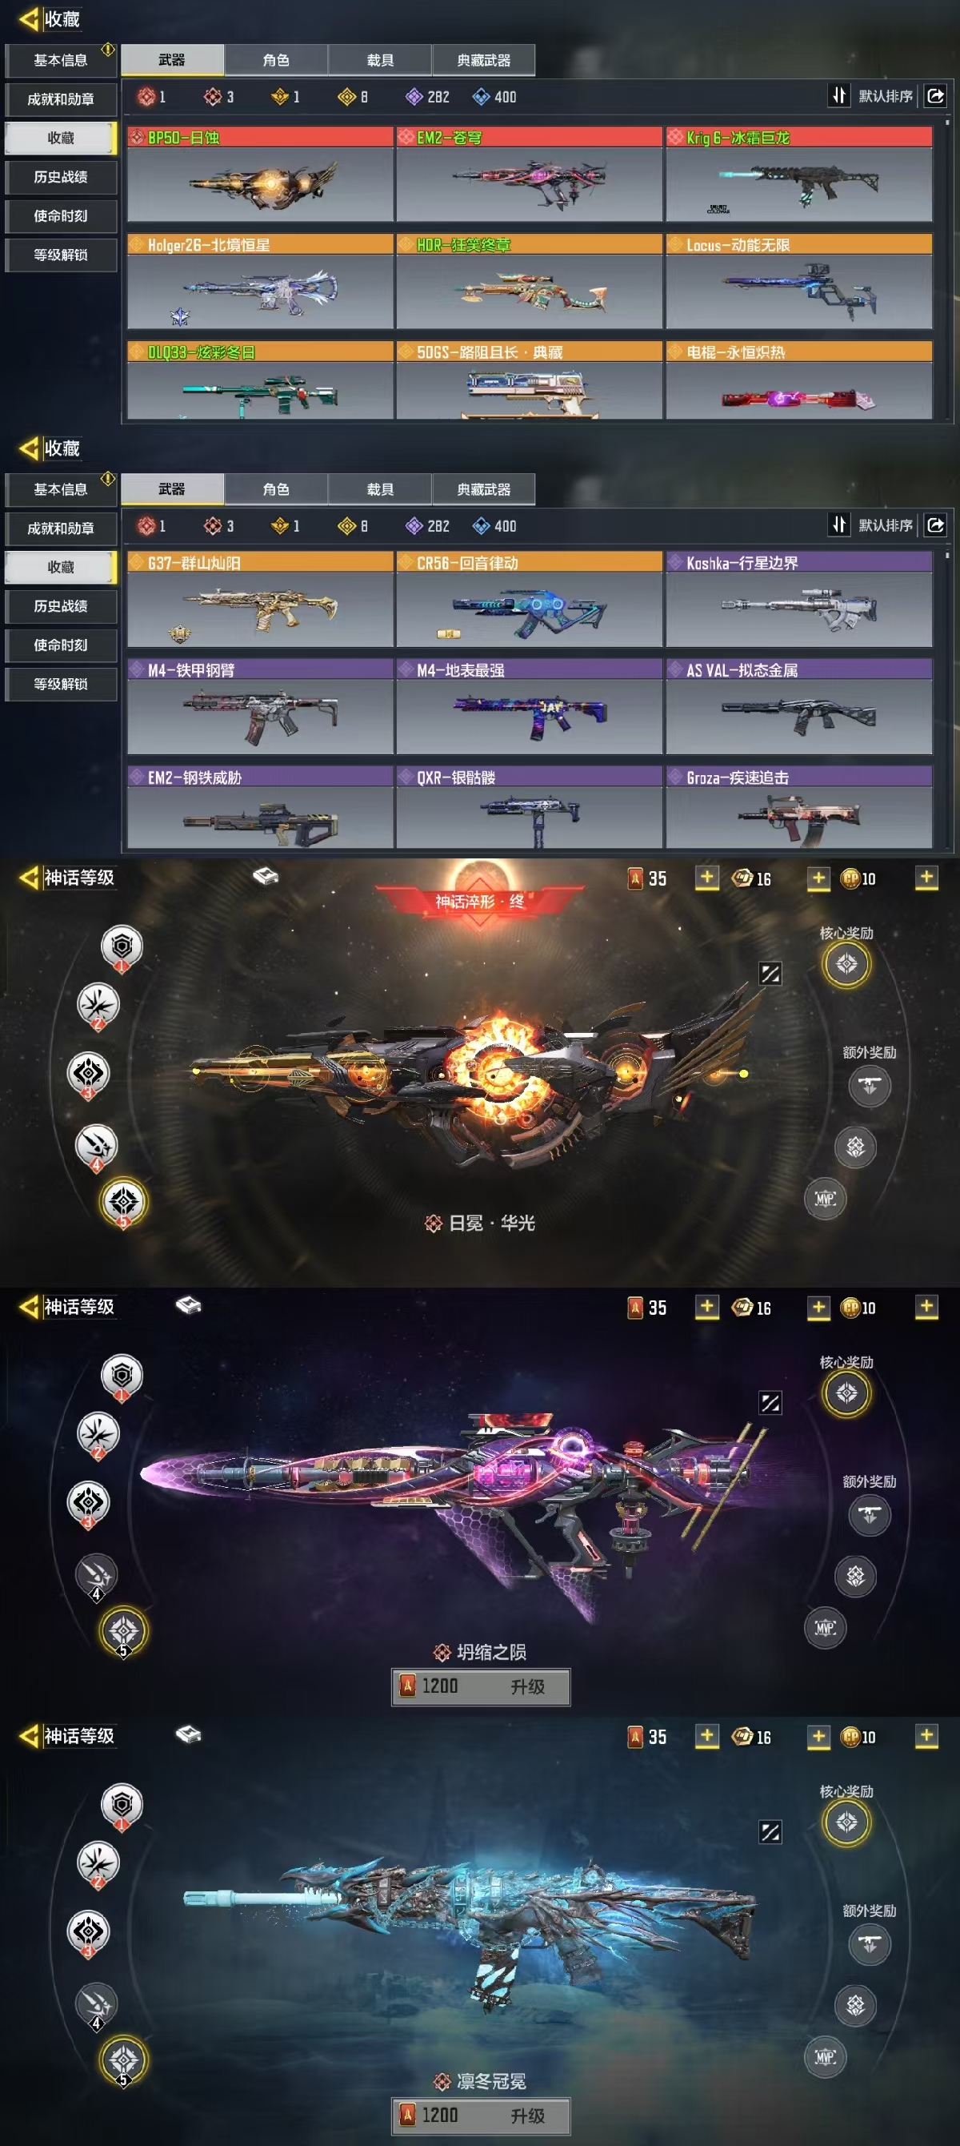Select mythic level 4 icon on 凛冬冠冕 screen
The image size is (960, 2146).
(97, 2003)
